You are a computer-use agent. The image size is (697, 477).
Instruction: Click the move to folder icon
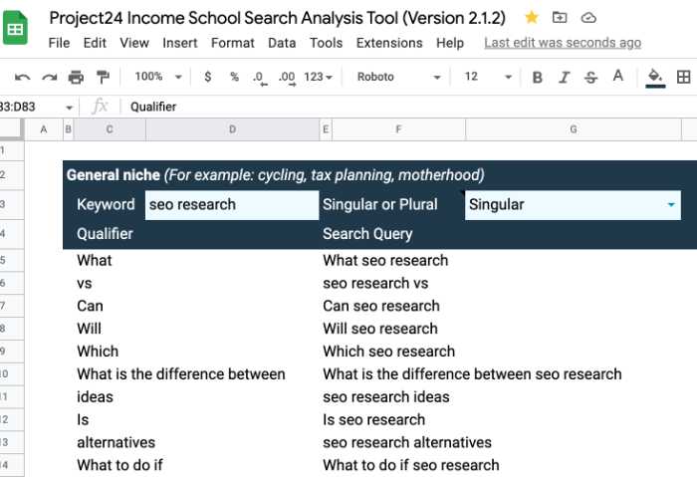[560, 18]
